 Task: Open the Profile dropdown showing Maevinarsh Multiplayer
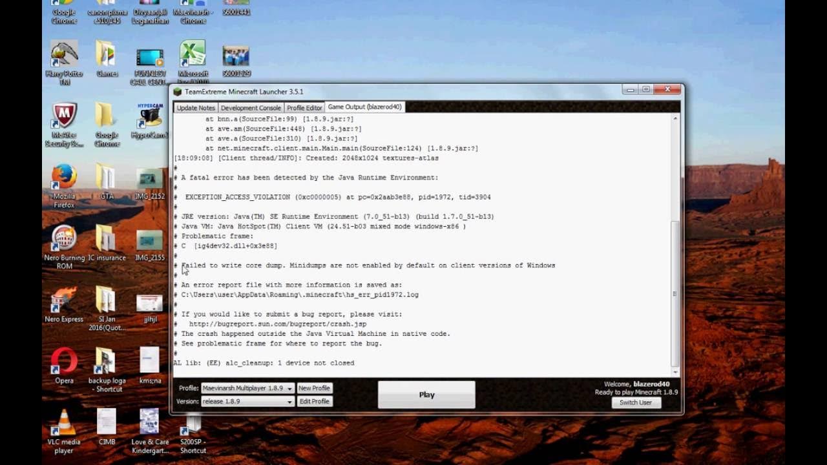(247, 388)
